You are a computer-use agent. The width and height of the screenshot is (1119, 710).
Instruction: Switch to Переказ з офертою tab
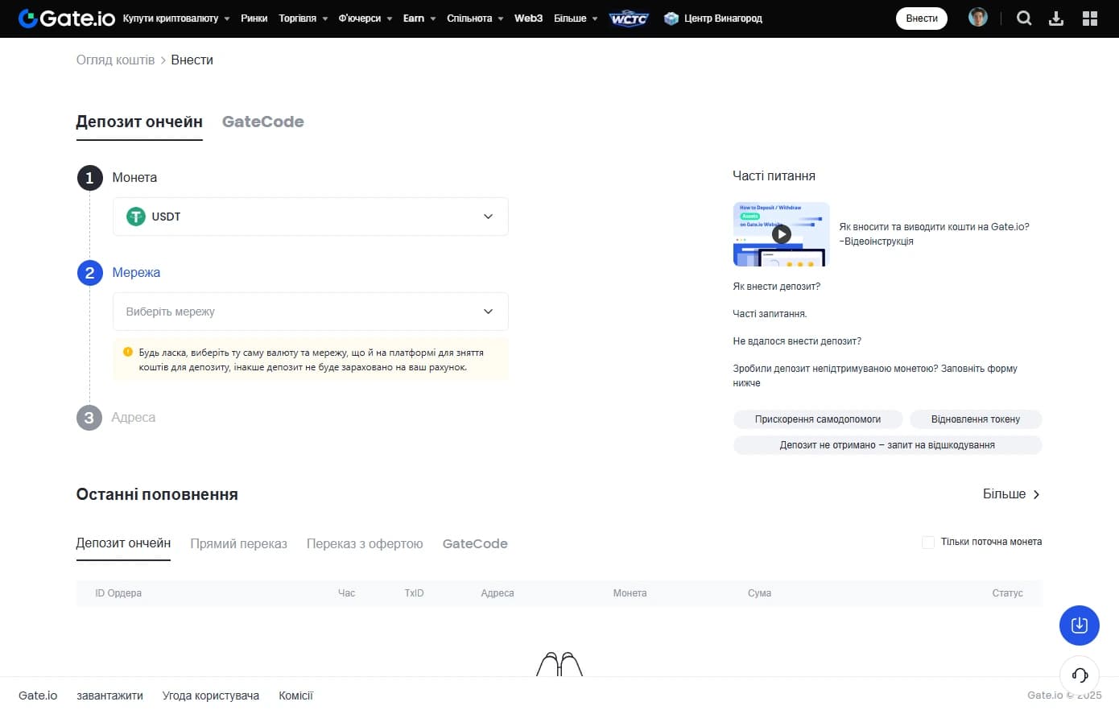coord(365,543)
